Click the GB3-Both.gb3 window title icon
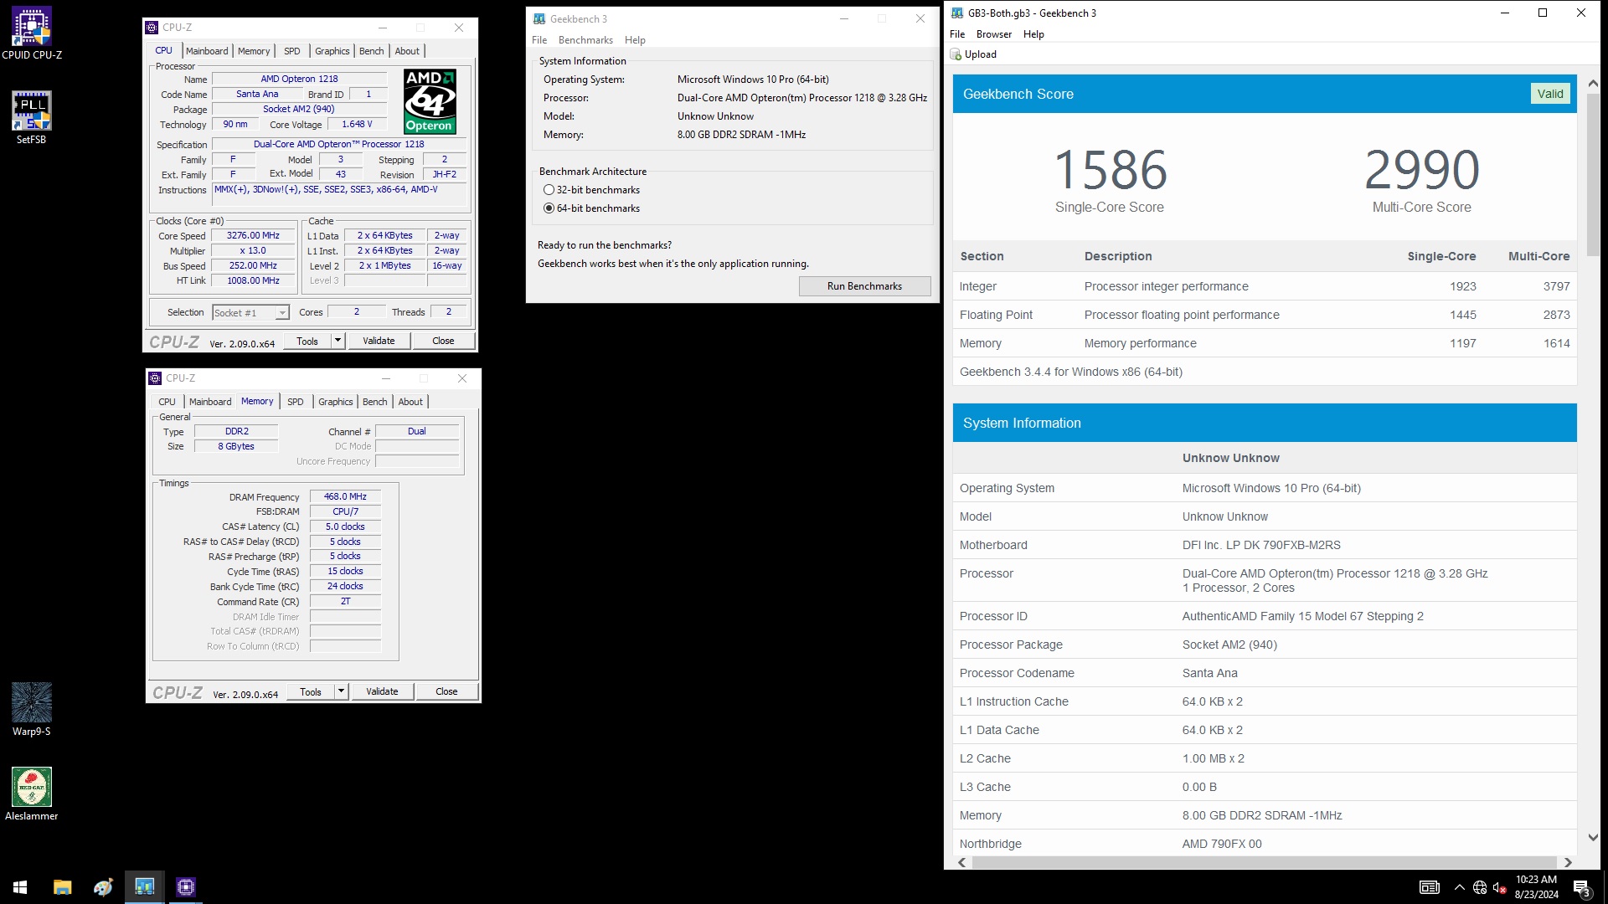 tap(957, 13)
